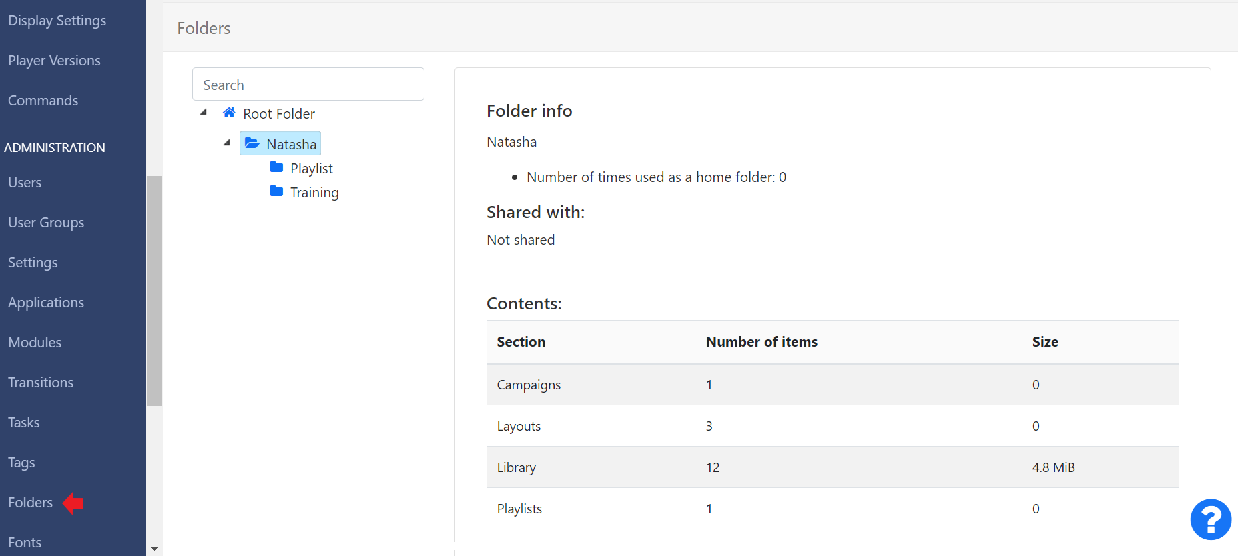Screen dimensions: 1238x556
Task: Open the Applications admin page
Action: (x=46, y=303)
